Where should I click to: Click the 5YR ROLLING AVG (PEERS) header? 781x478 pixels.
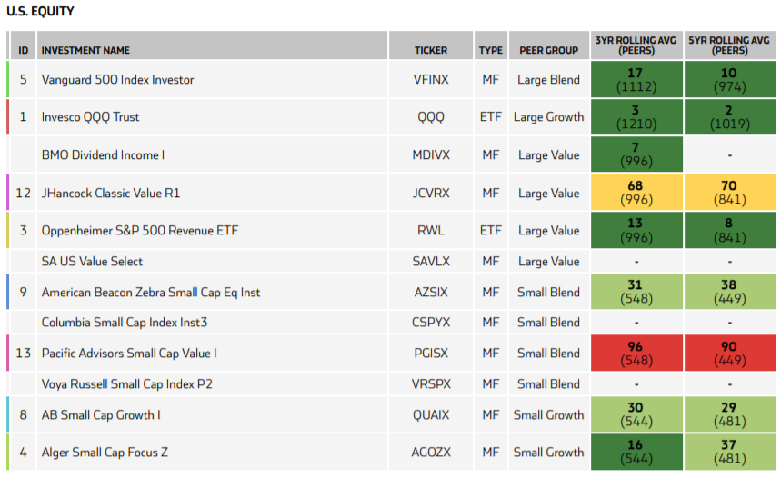729,45
